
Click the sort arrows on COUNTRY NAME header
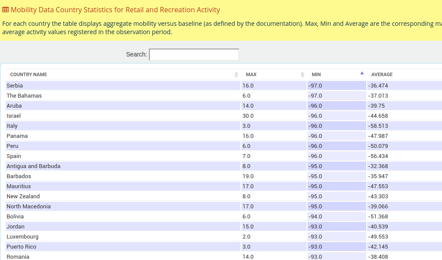(x=236, y=74)
